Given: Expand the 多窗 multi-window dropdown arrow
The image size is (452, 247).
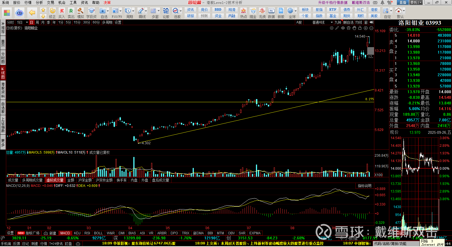Looking at the screenshot, I should [x=159, y=11].
